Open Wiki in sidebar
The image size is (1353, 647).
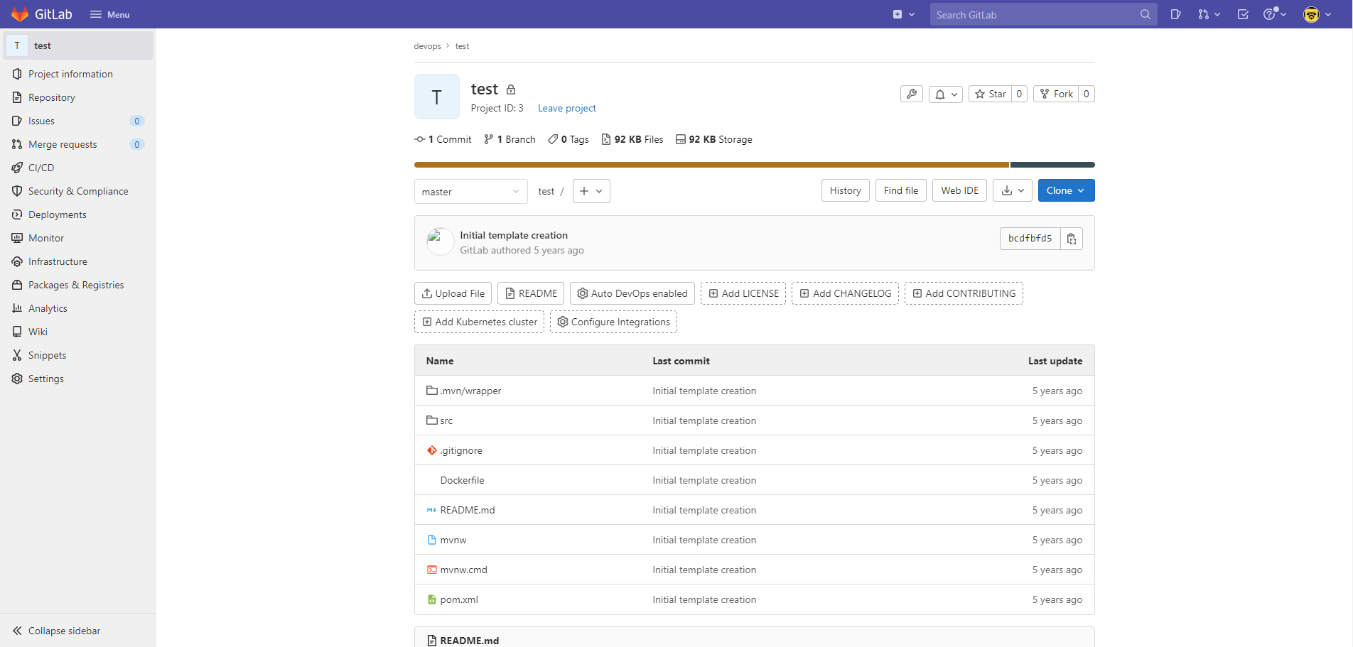coord(78,332)
